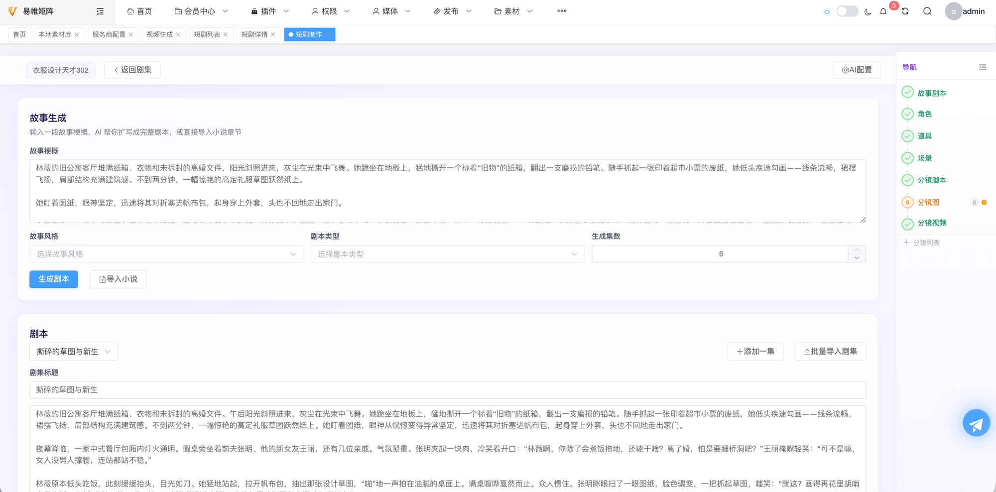996x492 pixels.
Task: Close the 短剧列表 tab
Action: click(x=226, y=34)
